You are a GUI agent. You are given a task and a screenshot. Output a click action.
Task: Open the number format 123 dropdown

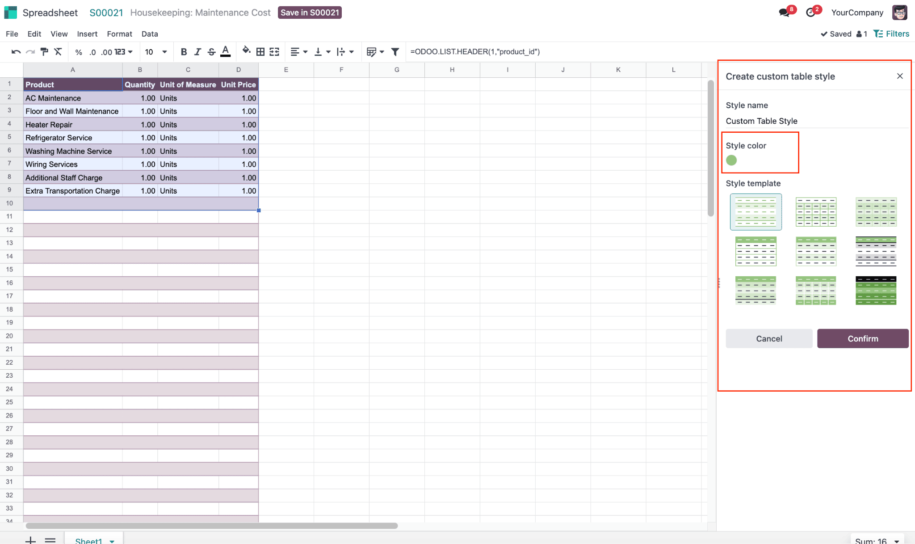point(124,52)
